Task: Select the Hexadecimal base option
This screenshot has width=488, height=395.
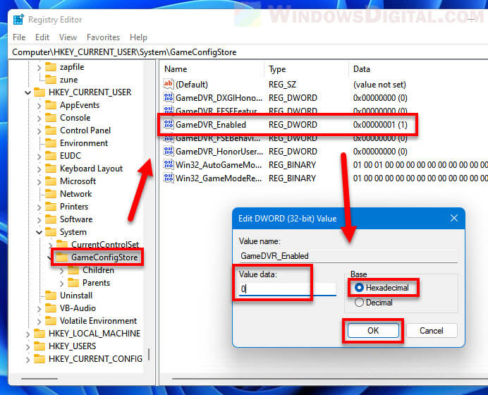Action: (x=360, y=288)
